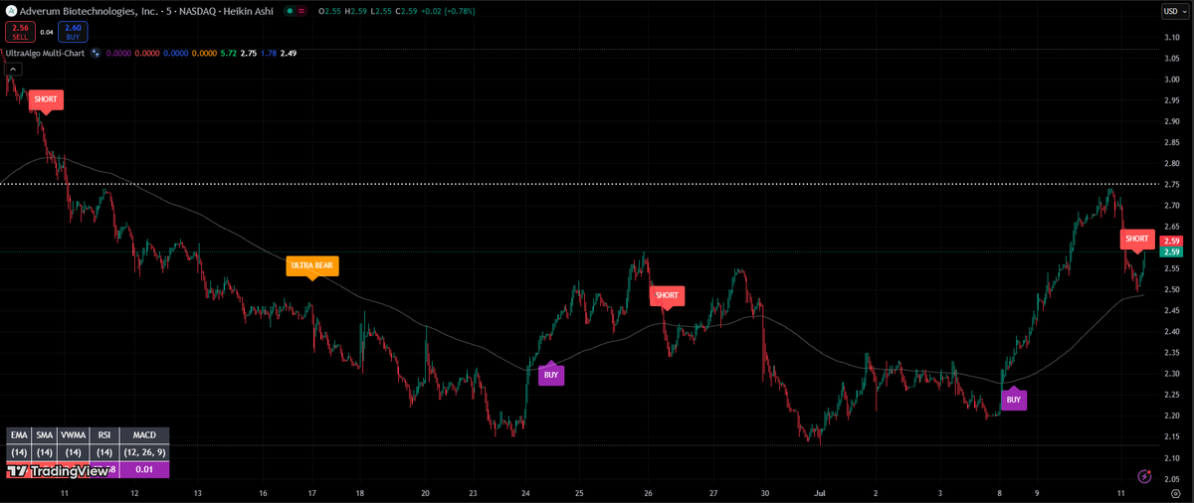Click the Jul date label on time axis

pyautogui.click(x=821, y=492)
